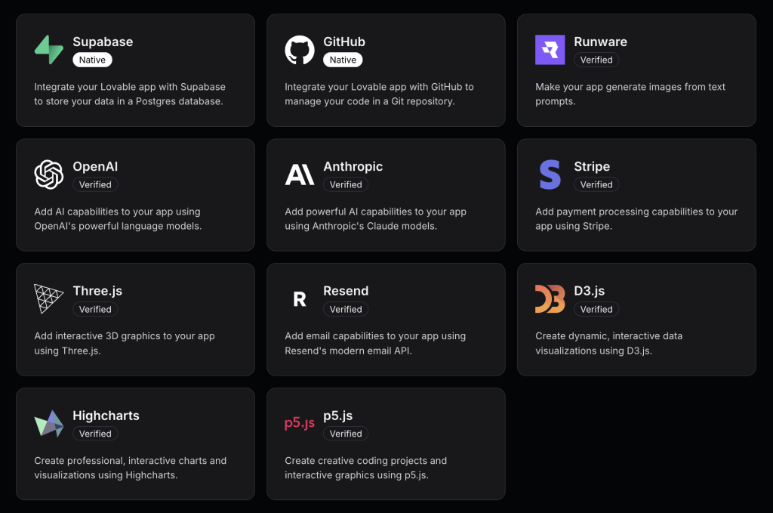Select the GitHub cat icon

coord(299,49)
